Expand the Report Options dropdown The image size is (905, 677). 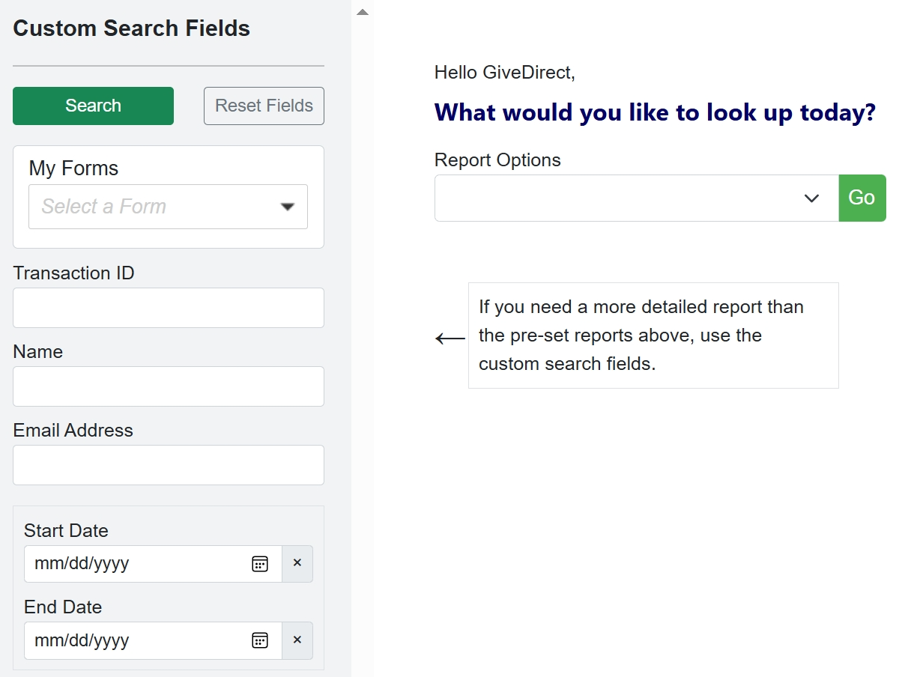click(x=636, y=198)
